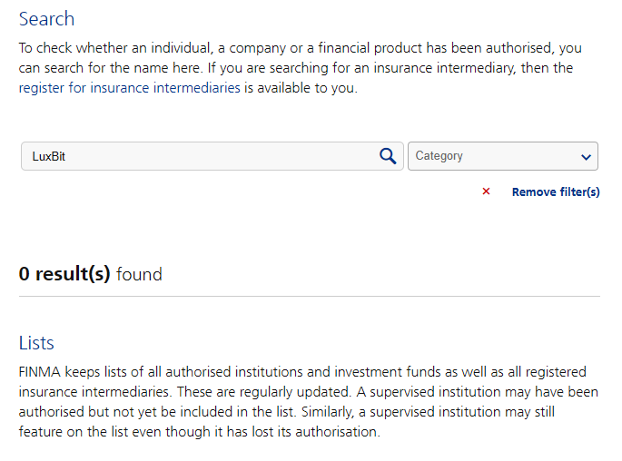Viewport: 622px width, 461px height.
Task: Click the Remove filter(s) link
Action: 556,191
